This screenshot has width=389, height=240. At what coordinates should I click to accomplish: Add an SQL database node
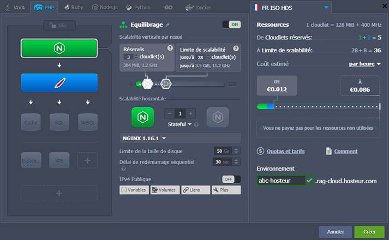click(59, 122)
